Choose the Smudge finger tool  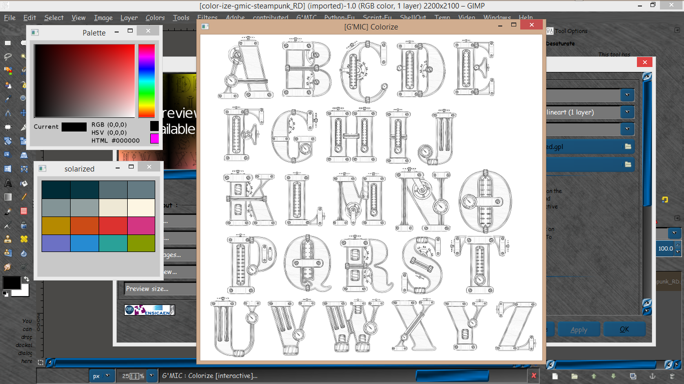coord(8,267)
